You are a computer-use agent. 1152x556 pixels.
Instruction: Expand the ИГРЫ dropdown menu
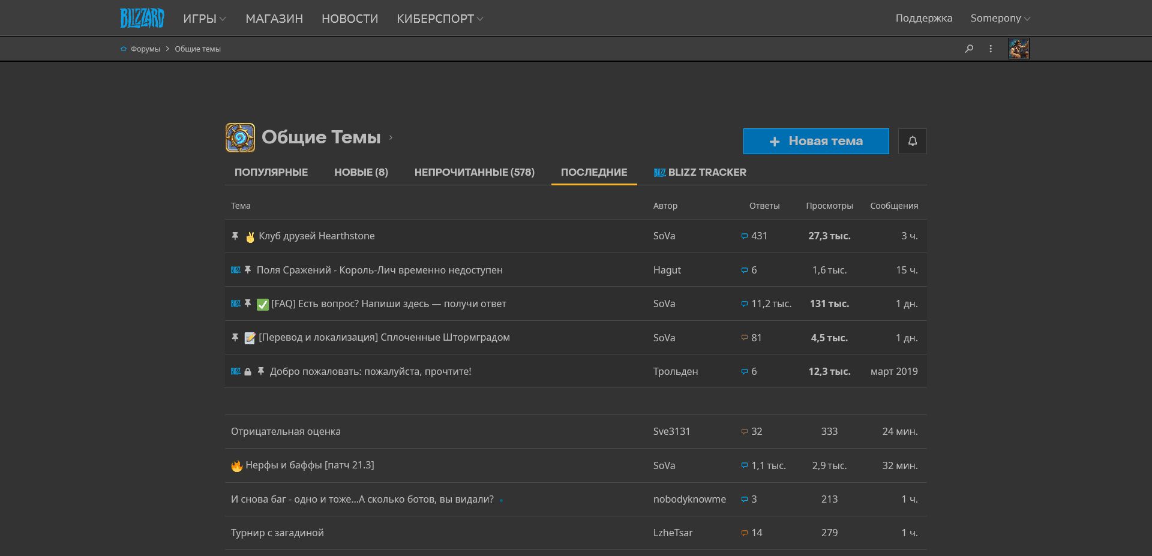(x=205, y=19)
